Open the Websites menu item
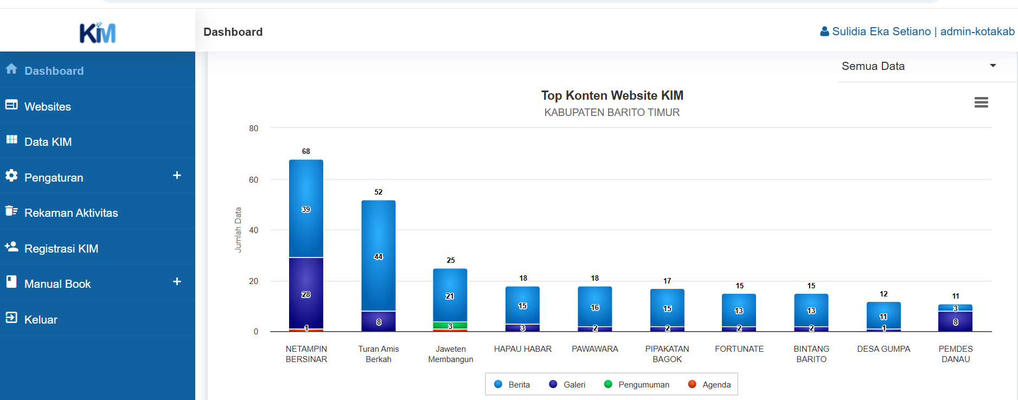Image resolution: width=1018 pixels, height=400 pixels. tap(48, 107)
